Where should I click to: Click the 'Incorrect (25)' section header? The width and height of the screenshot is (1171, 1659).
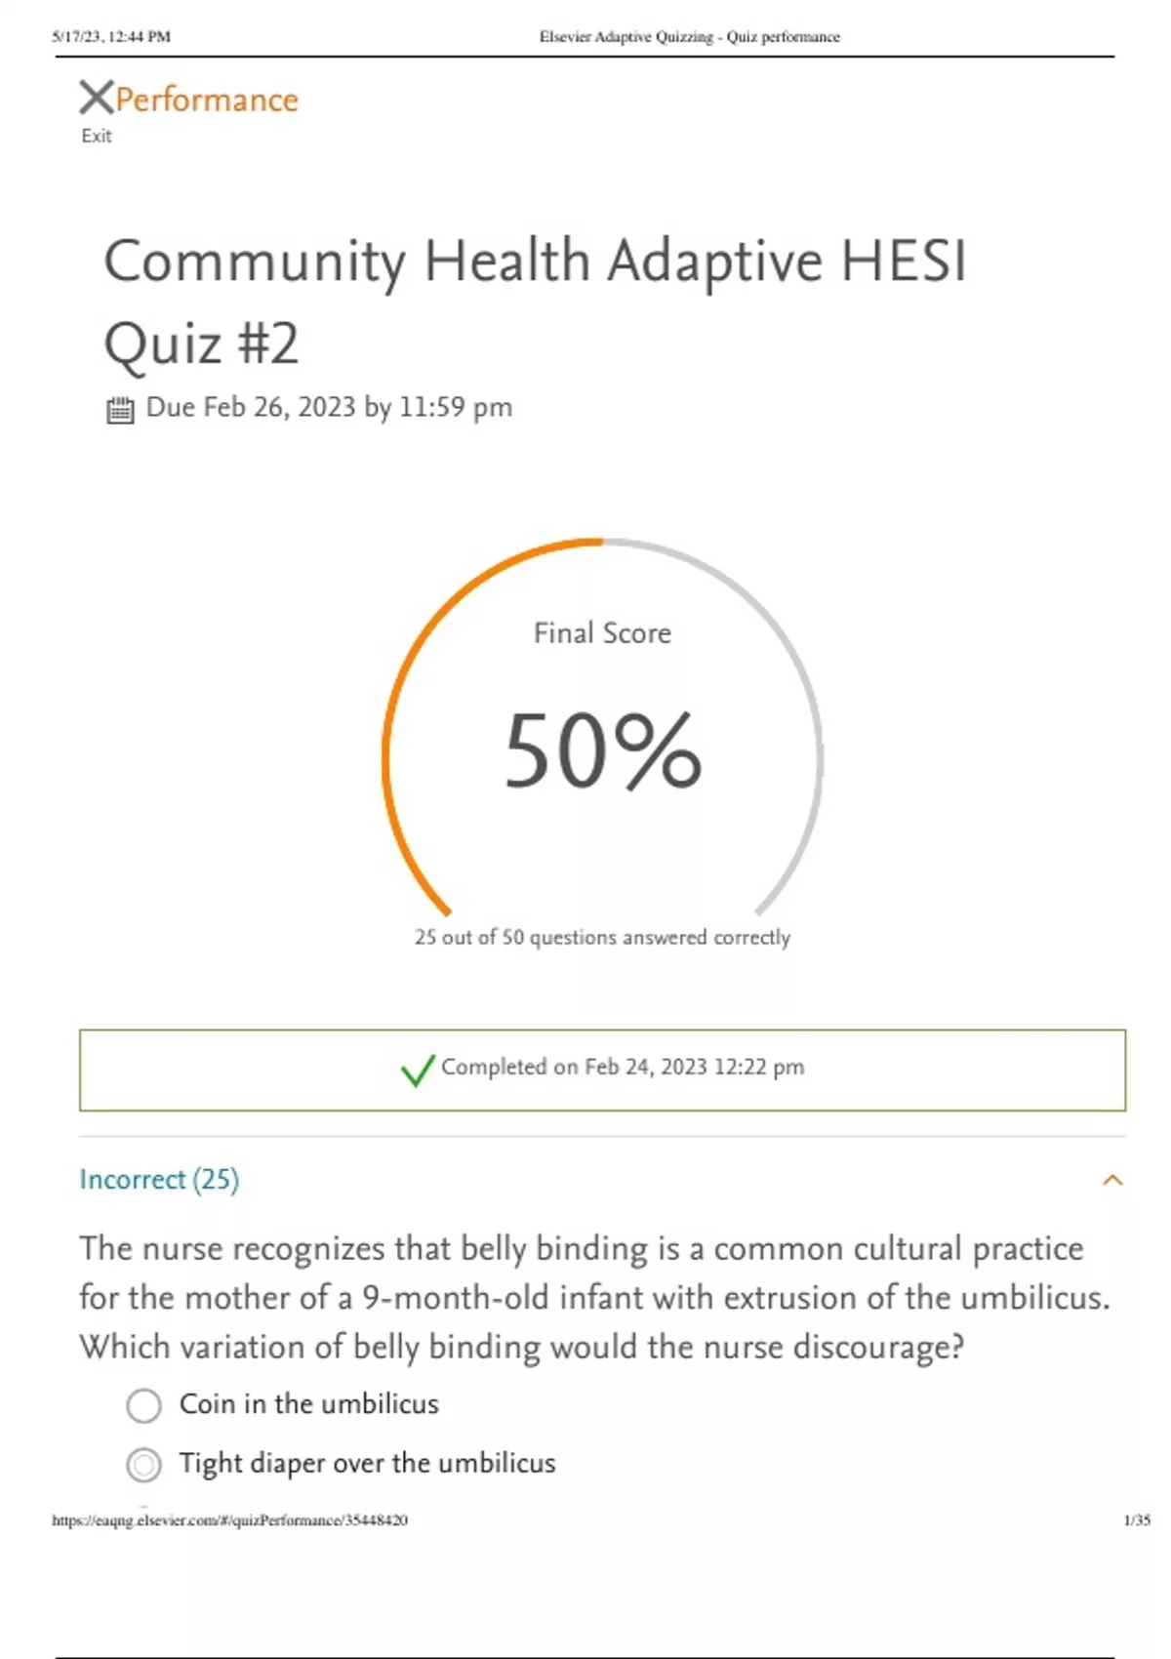pyautogui.click(x=159, y=1180)
